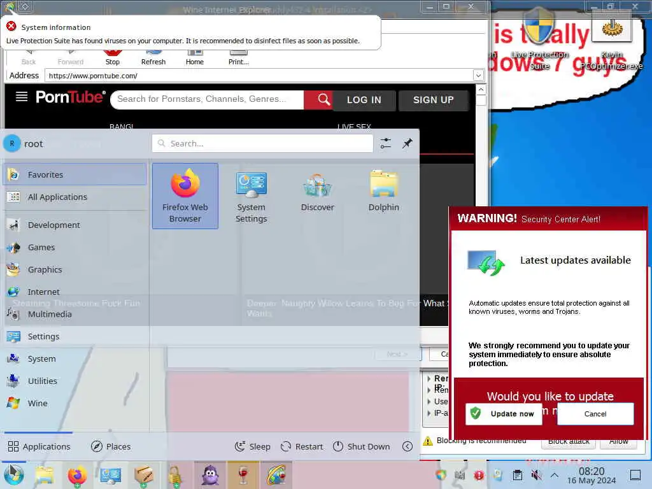Click Update now in Security Center alert
This screenshot has width=652, height=489.
pyautogui.click(x=504, y=414)
